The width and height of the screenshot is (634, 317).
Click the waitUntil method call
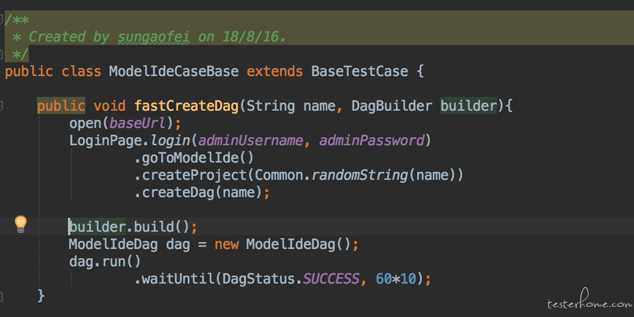click(178, 279)
